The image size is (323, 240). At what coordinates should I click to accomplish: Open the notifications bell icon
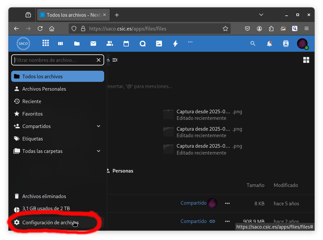pyautogui.click(x=269, y=44)
